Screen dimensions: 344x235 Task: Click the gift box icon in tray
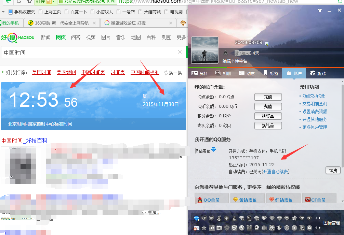[249, 228]
